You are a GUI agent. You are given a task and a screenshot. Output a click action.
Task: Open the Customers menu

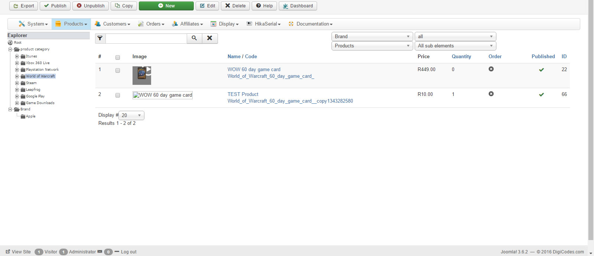[x=112, y=24]
